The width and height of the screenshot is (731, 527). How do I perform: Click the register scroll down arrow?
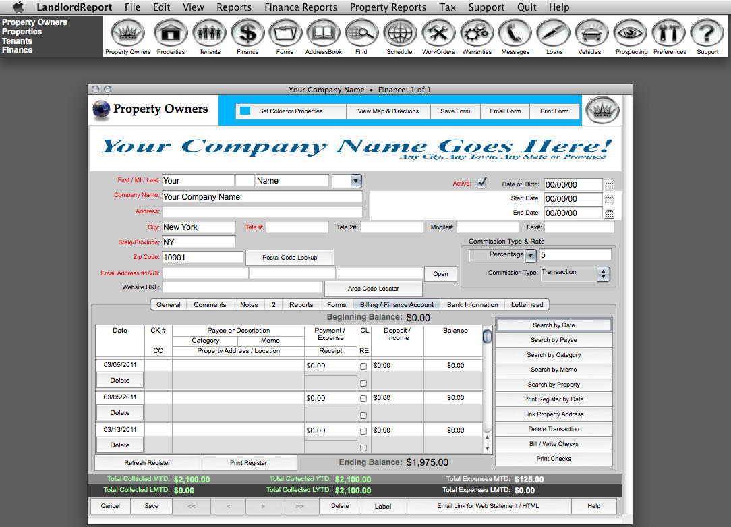click(487, 449)
